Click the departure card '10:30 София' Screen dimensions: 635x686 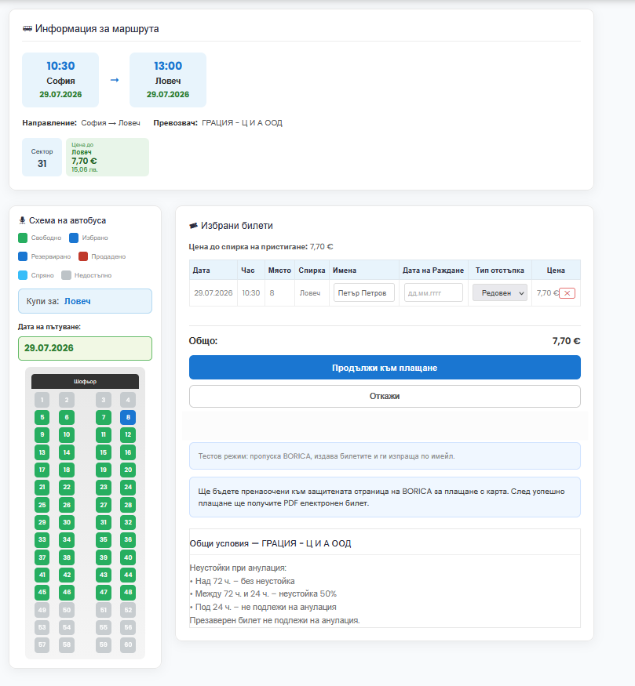click(x=60, y=80)
